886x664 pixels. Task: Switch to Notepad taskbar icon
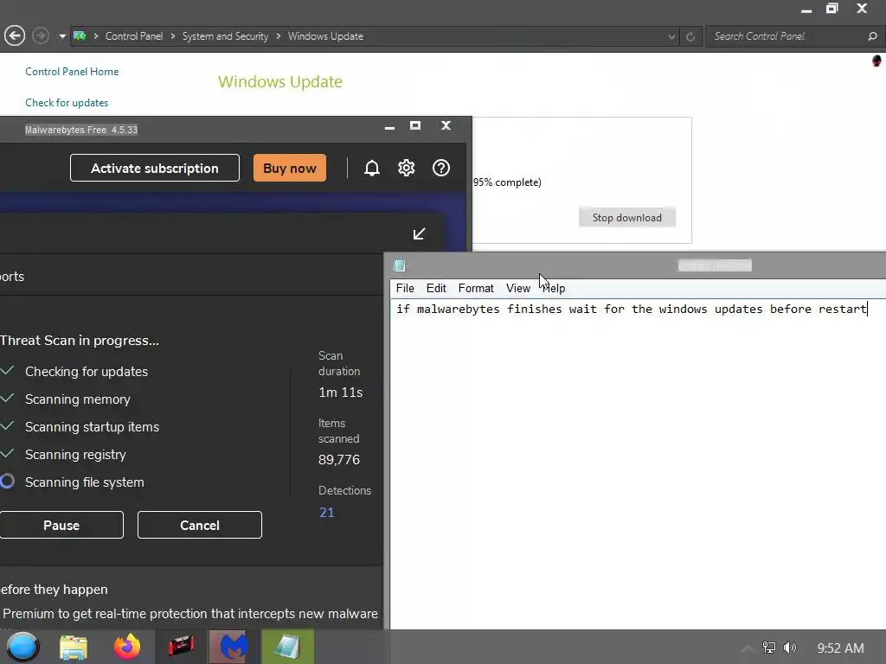287,647
